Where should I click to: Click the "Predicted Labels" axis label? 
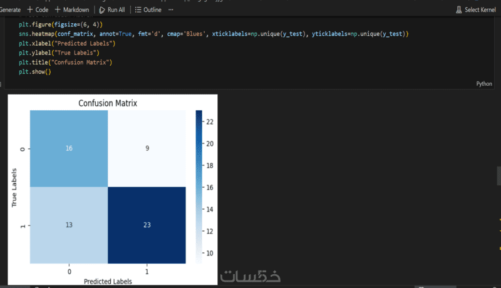click(x=107, y=281)
